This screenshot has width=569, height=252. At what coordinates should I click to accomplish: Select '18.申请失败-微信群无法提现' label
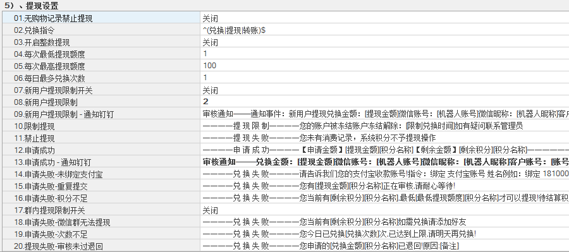[x=62, y=222]
